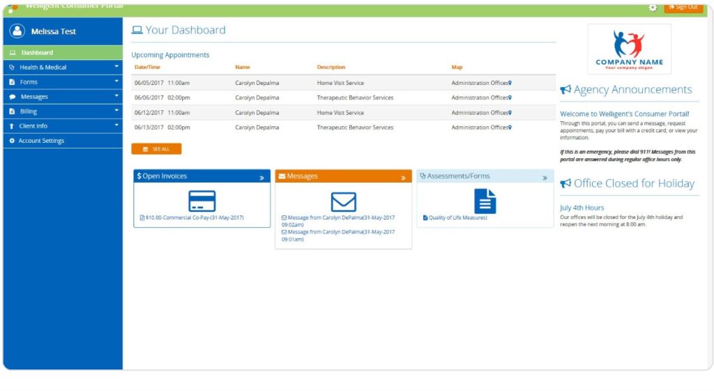Expand the Open Invoices panel chevron

[262, 178]
